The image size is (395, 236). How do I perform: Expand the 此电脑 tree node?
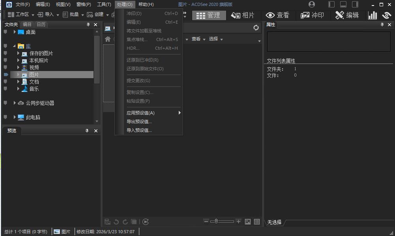(15, 117)
